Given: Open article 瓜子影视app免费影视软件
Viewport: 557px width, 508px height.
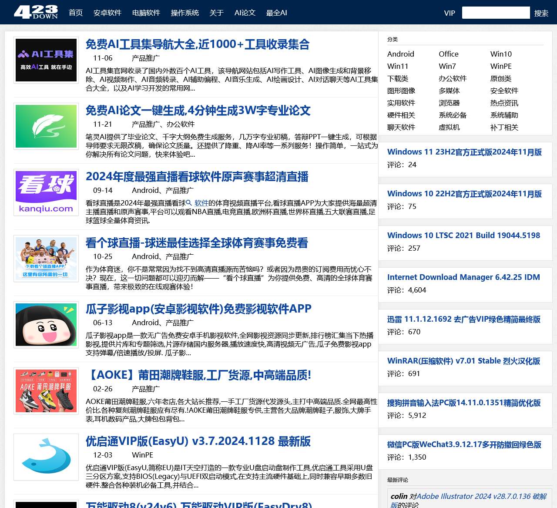Looking at the screenshot, I should (x=198, y=309).
